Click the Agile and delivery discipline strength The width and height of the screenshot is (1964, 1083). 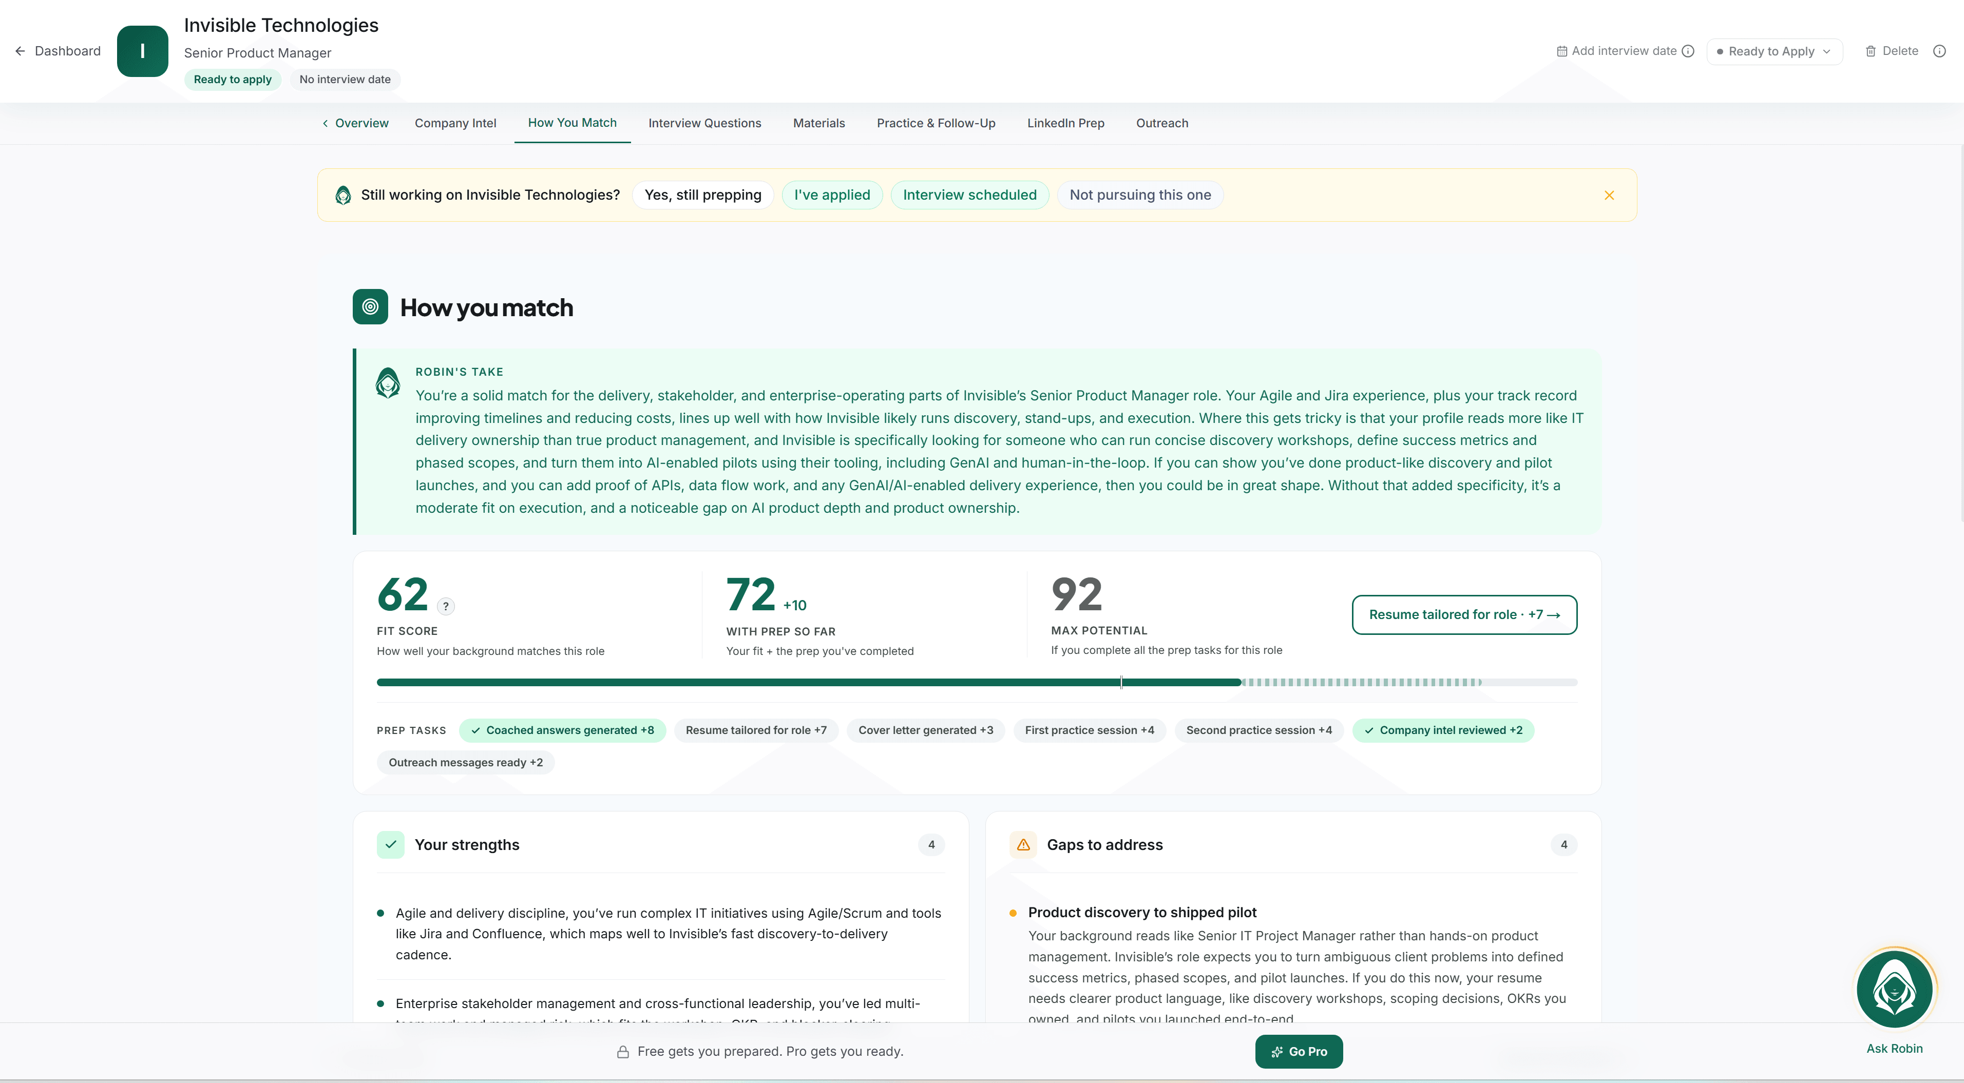(669, 934)
